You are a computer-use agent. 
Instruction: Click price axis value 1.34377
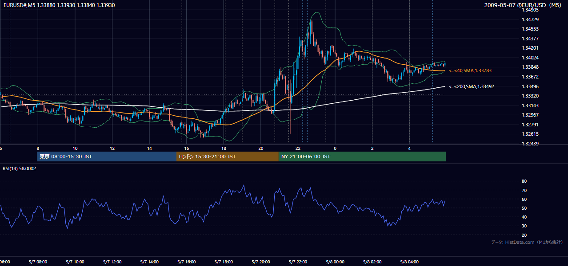click(530, 39)
